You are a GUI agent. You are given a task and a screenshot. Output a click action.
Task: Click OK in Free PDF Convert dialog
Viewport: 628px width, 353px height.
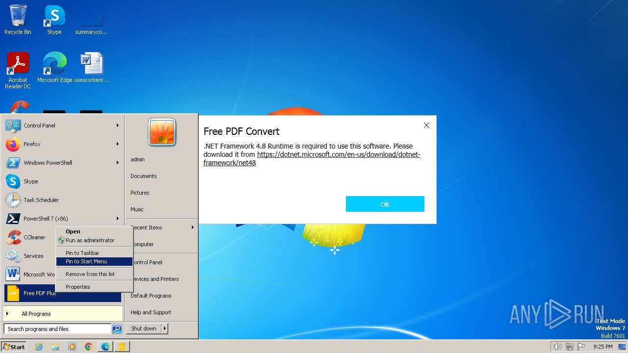tap(385, 204)
